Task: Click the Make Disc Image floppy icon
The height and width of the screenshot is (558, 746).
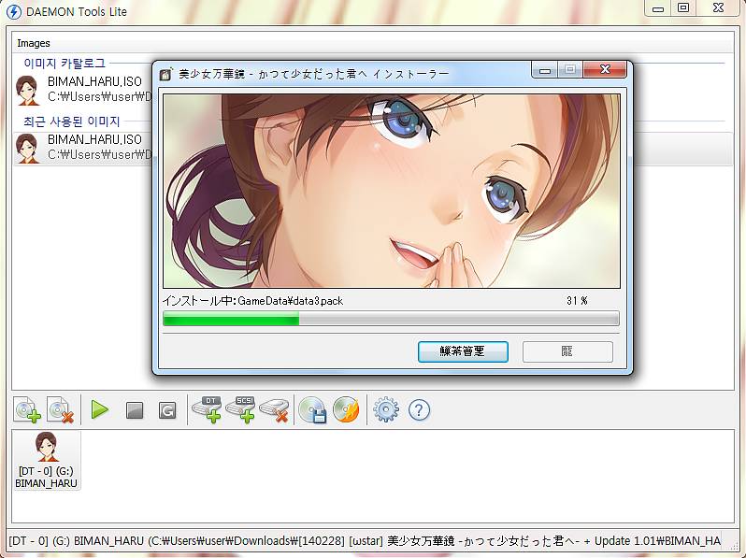Action: (x=312, y=409)
